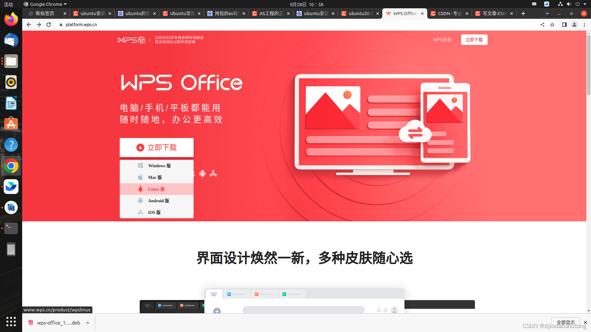Open the Files manager from the dock
Screen dimensions: 591x332
pos(11,61)
